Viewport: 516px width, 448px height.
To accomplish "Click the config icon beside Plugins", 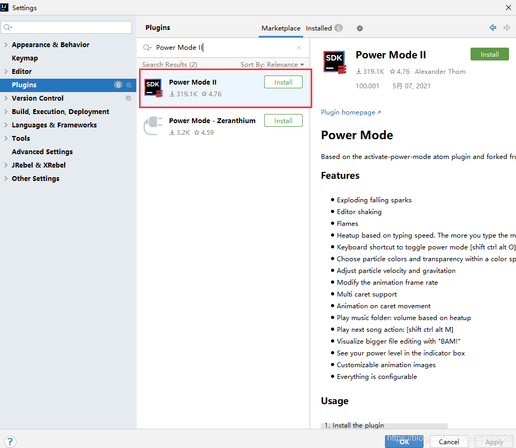I will pyautogui.click(x=128, y=85).
